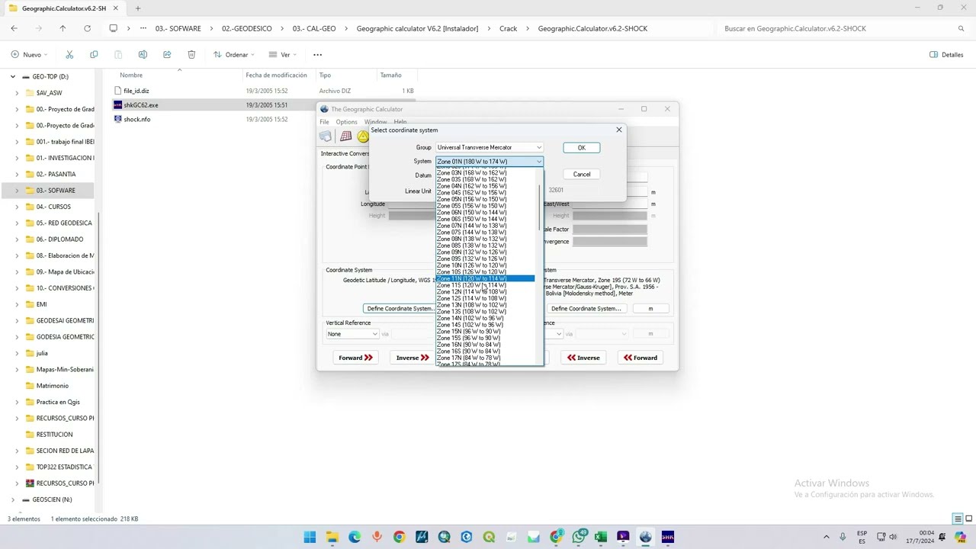
Task: Expand 03.- SOFWARE folder in sidebar
Action: 18,191
